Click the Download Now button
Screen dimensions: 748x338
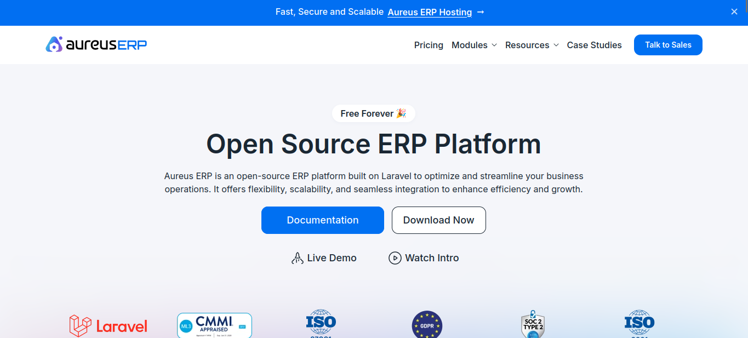tap(439, 220)
